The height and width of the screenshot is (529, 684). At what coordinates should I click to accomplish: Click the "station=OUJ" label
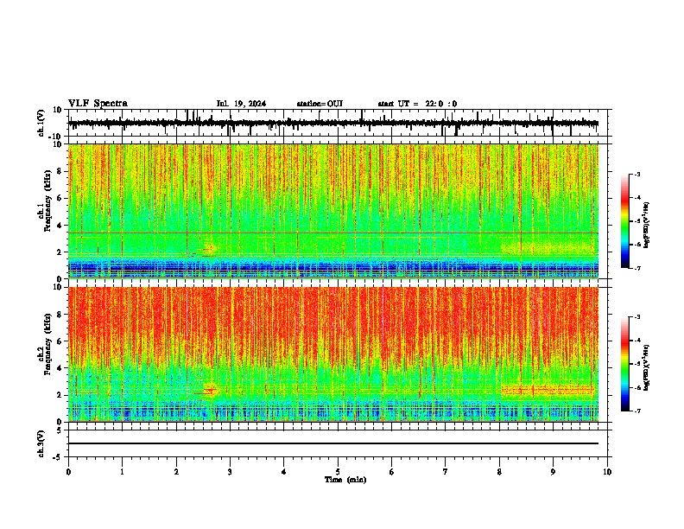320,104
